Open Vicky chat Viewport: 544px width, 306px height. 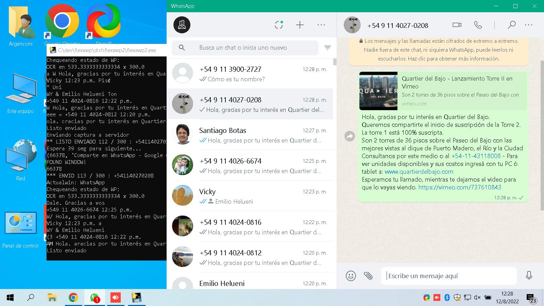[250, 196]
